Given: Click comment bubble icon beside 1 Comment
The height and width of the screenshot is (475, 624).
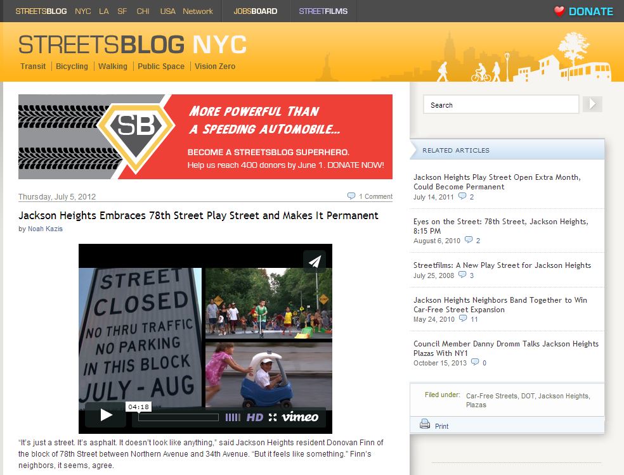Looking at the screenshot, I should click(x=351, y=196).
